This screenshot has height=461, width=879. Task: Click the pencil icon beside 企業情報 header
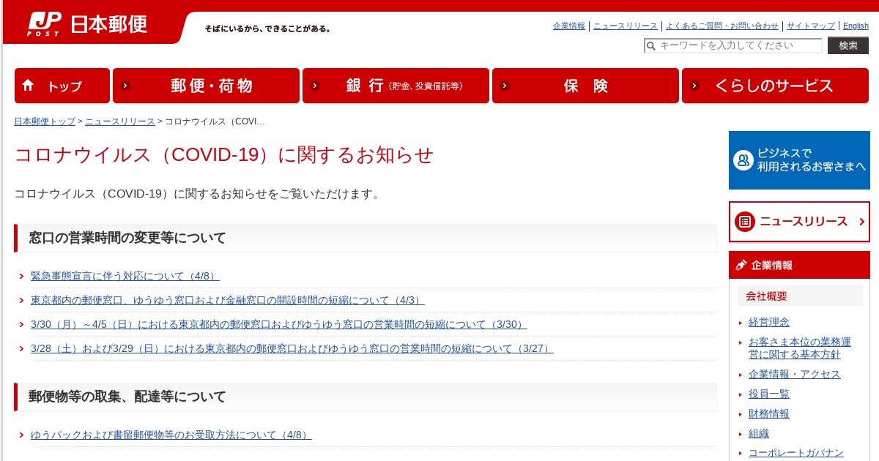point(741,265)
